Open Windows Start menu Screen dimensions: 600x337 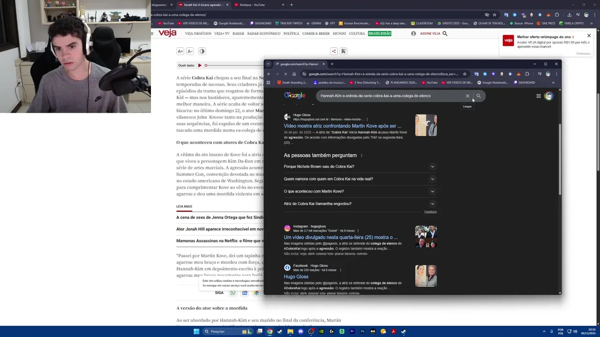pos(196,331)
